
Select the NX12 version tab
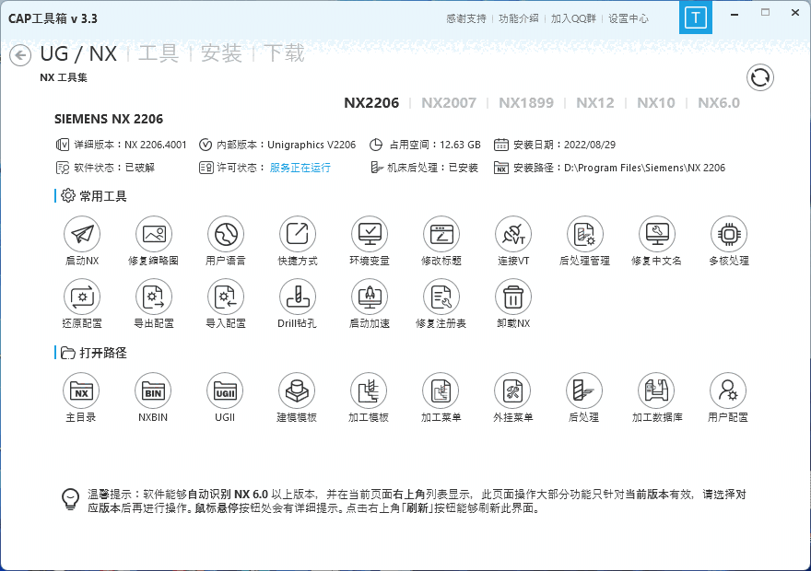point(595,103)
